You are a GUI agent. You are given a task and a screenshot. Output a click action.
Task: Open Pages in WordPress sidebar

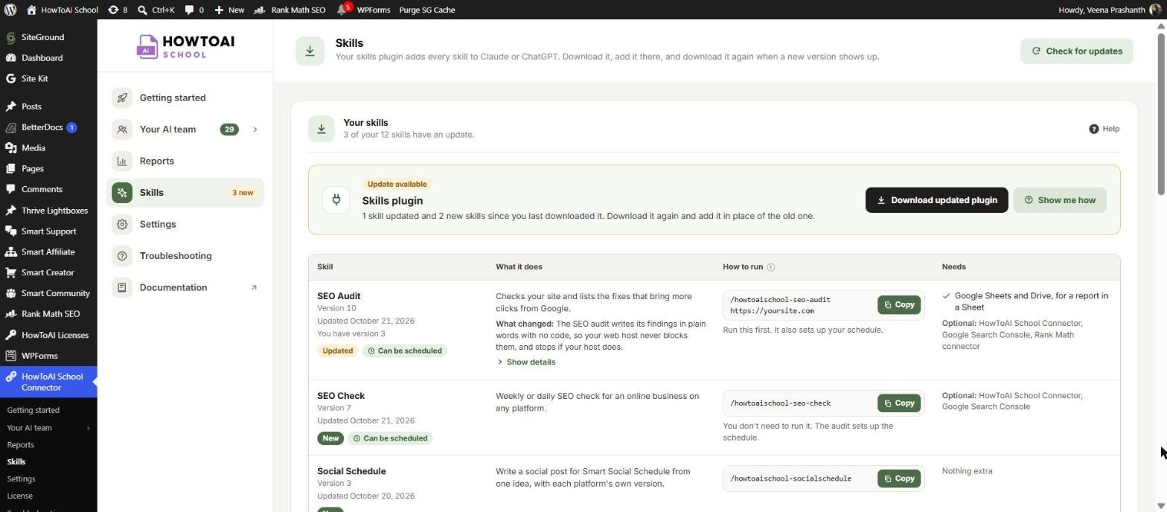pos(48,169)
